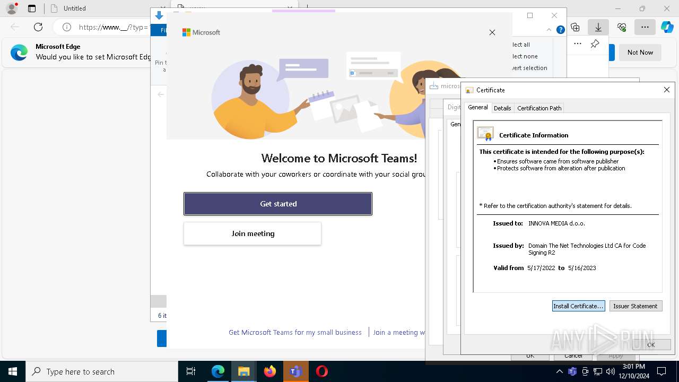Go back in Edge browser
Image resolution: width=679 pixels, height=382 pixels.
15,27
